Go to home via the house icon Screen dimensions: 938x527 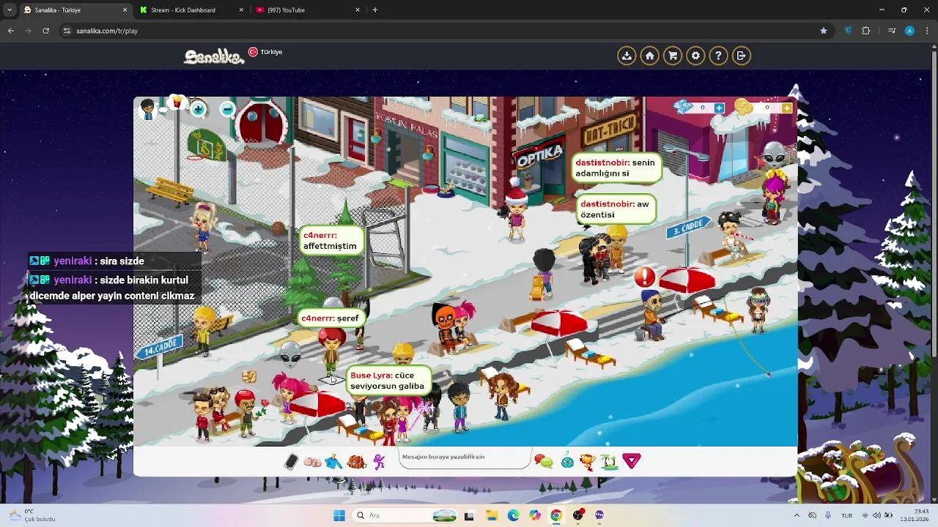pos(649,56)
